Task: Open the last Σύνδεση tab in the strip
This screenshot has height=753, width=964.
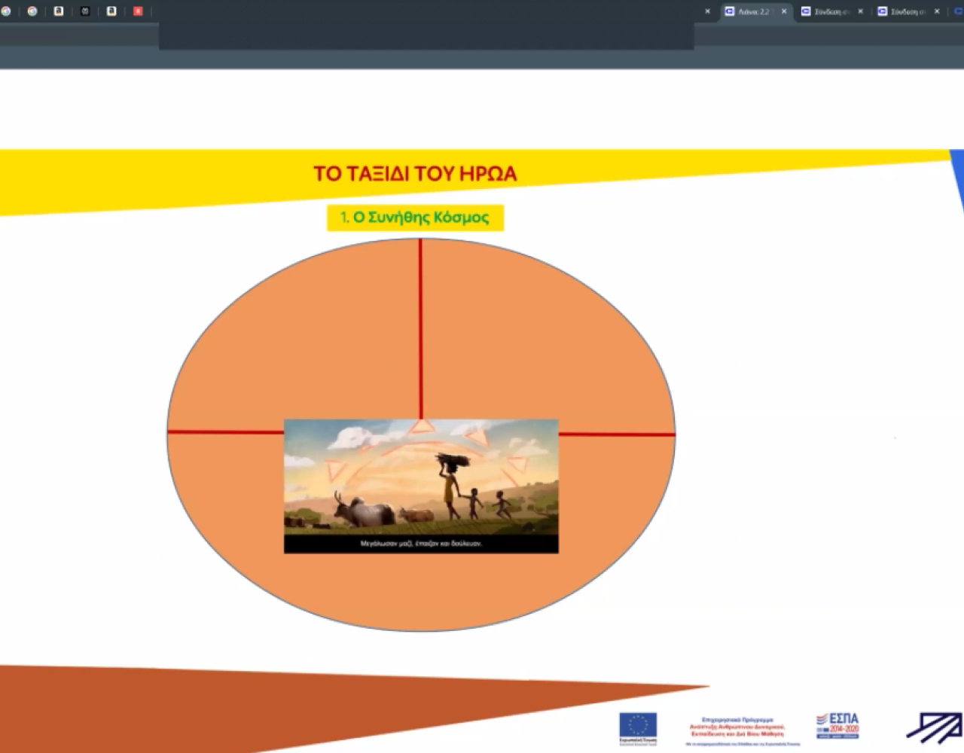Action: (910, 11)
